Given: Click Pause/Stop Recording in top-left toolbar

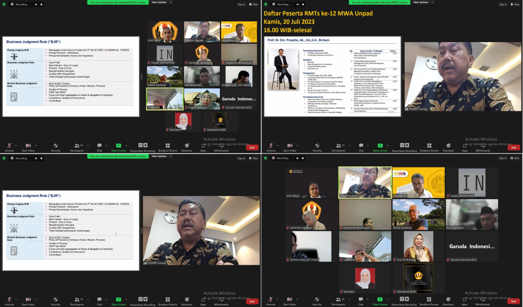Looking at the screenshot, I should coord(143,147).
